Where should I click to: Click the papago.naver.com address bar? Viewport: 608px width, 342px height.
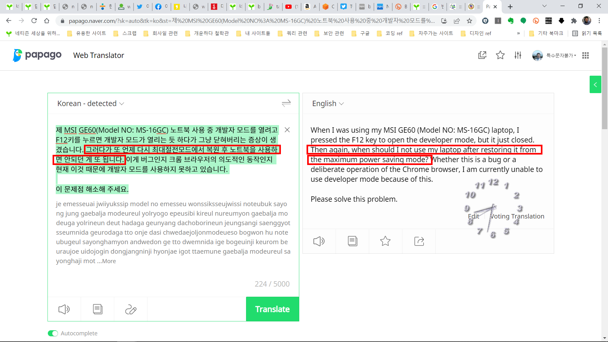pos(252,21)
